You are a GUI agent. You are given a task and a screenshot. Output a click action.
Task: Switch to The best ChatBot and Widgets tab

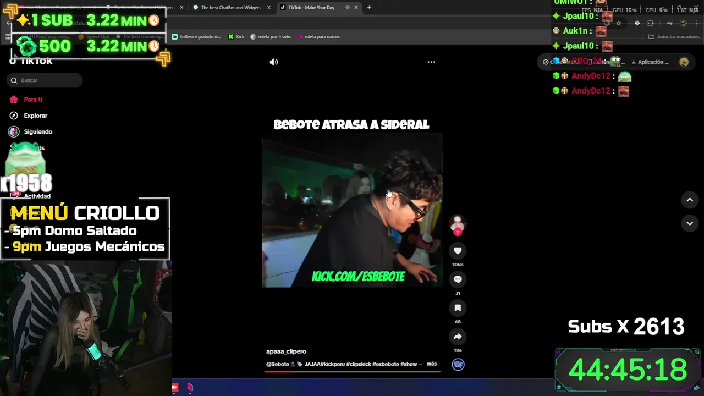pos(232,8)
